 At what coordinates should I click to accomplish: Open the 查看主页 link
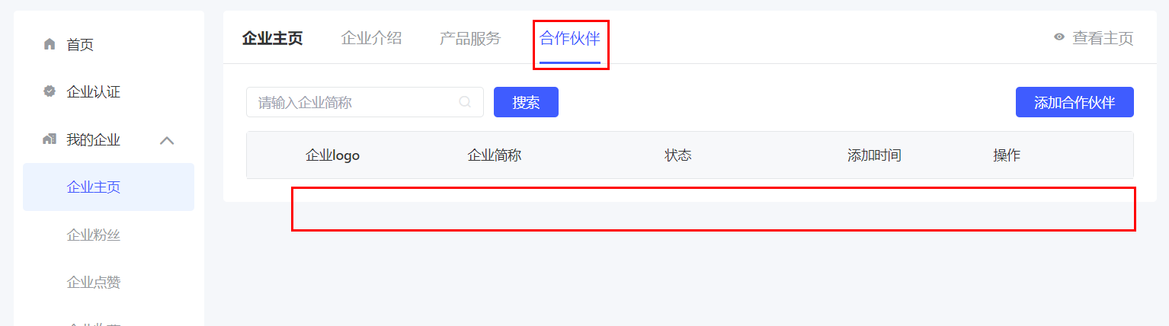[1103, 38]
